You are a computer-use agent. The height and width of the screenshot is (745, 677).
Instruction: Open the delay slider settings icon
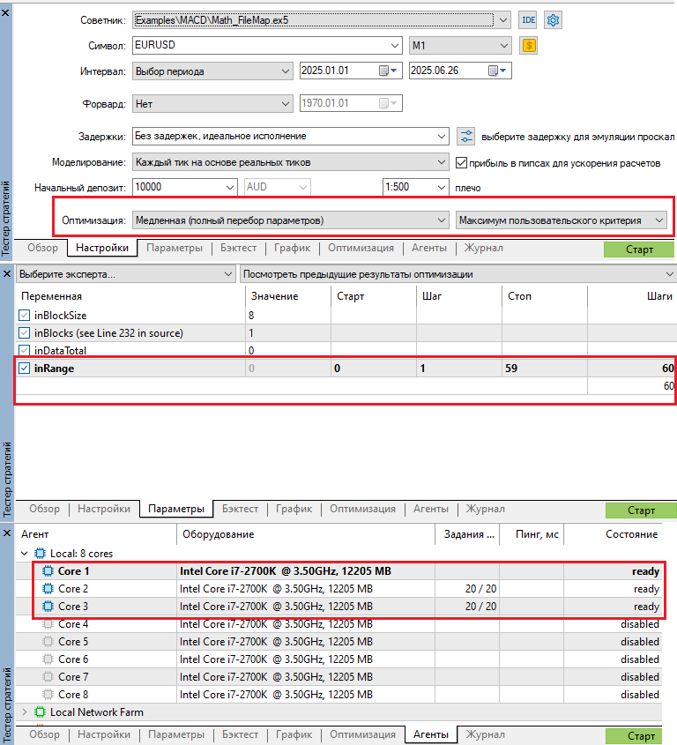click(466, 136)
